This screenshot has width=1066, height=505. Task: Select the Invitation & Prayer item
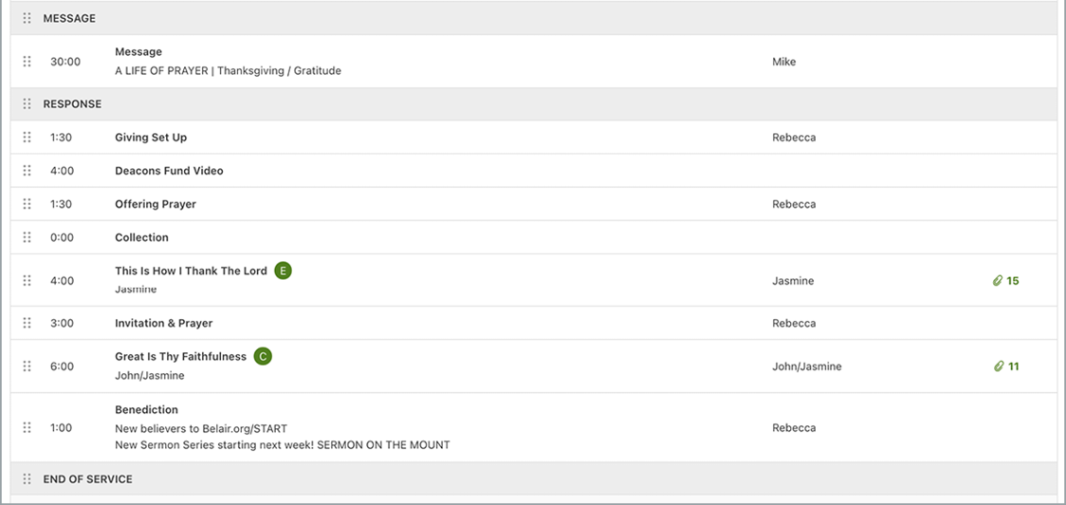pos(163,323)
